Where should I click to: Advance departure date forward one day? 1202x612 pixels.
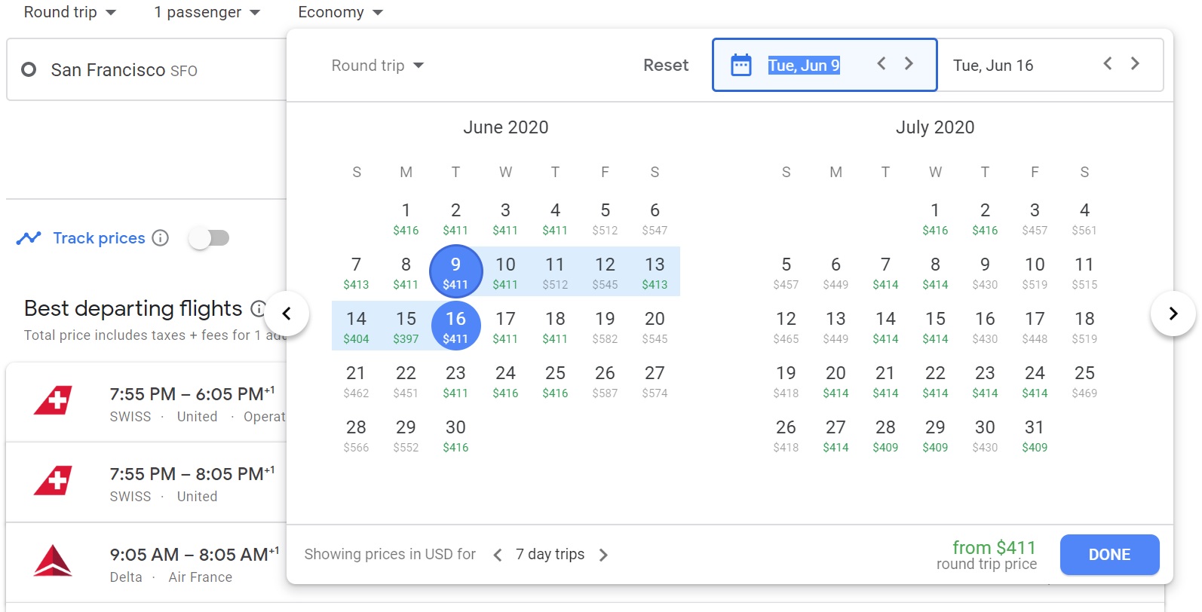point(909,64)
